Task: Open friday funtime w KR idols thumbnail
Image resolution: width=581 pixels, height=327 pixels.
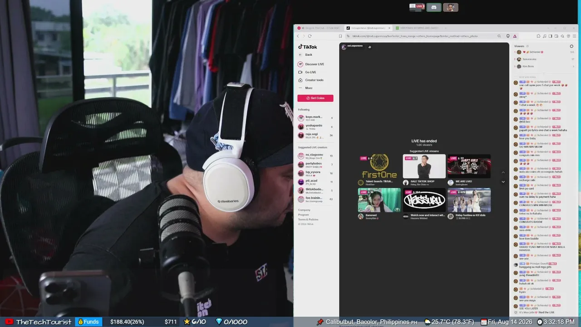Action: point(469,200)
